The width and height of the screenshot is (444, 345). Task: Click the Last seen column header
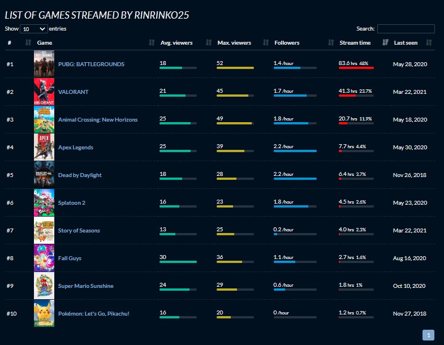[406, 42]
